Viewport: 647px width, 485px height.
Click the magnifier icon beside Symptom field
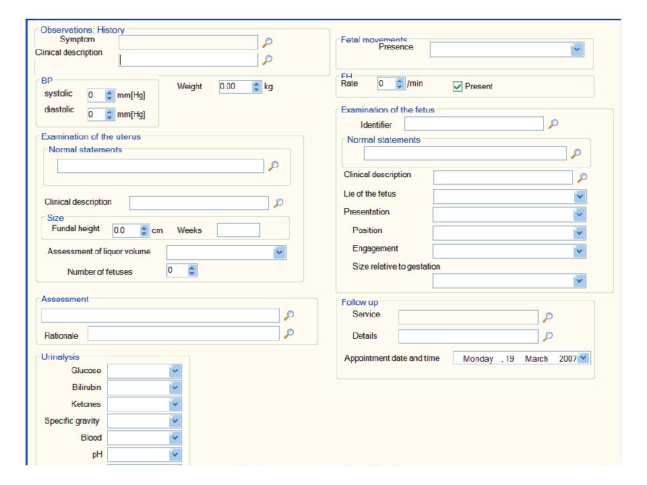pyautogui.click(x=268, y=42)
